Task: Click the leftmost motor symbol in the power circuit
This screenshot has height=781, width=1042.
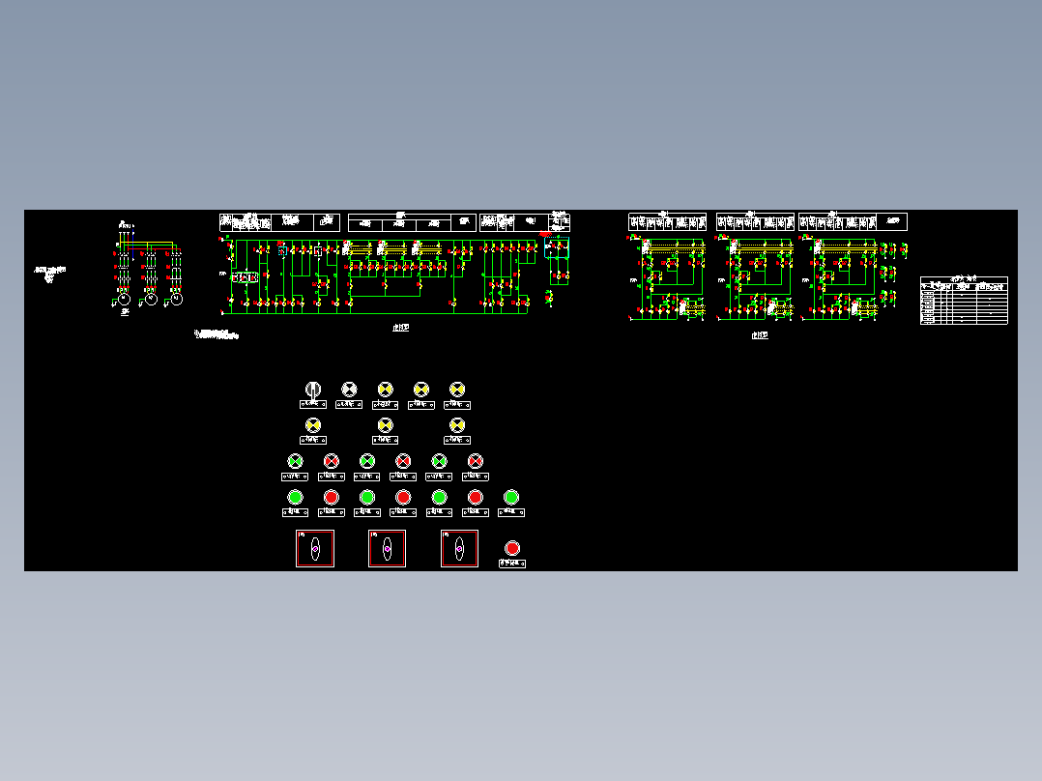Action: pos(125,300)
